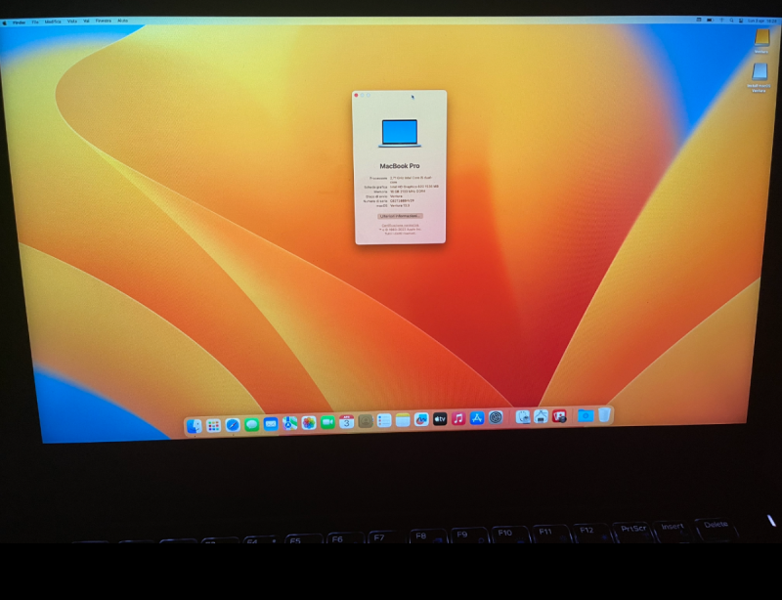This screenshot has width=782, height=600.
Task: Click the serial number value
Action: [x=402, y=201]
